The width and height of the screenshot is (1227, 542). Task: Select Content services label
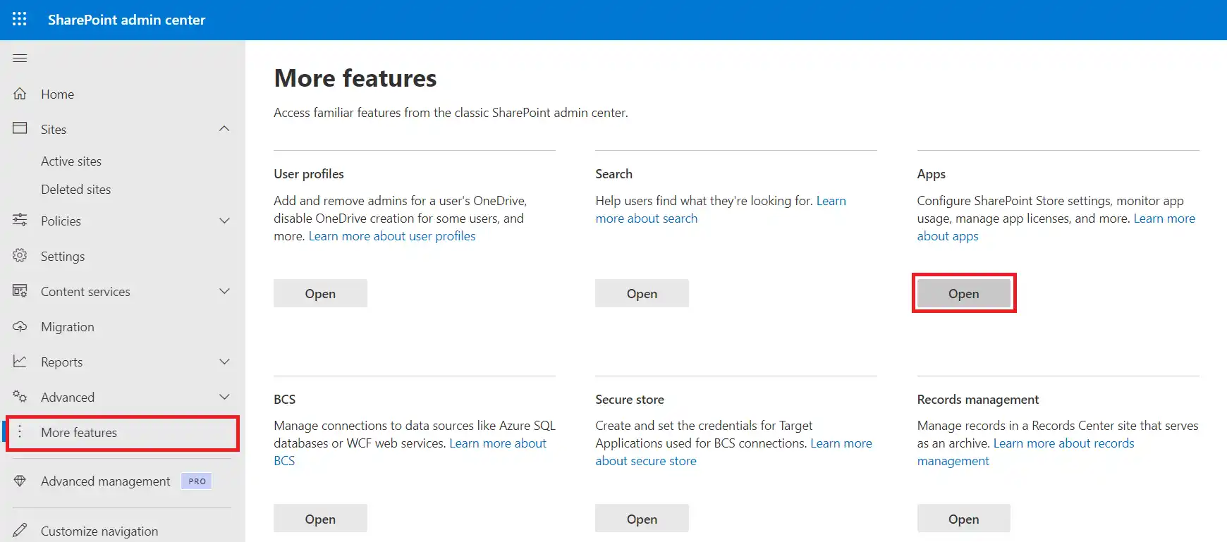[x=85, y=292]
